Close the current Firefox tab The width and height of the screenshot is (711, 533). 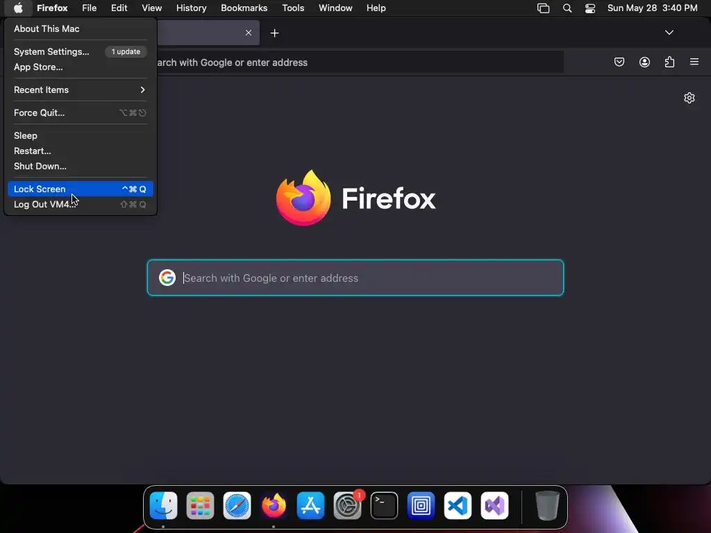coord(249,33)
